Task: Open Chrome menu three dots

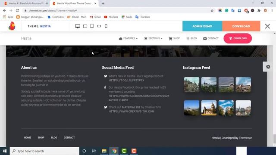Action: 272,10
